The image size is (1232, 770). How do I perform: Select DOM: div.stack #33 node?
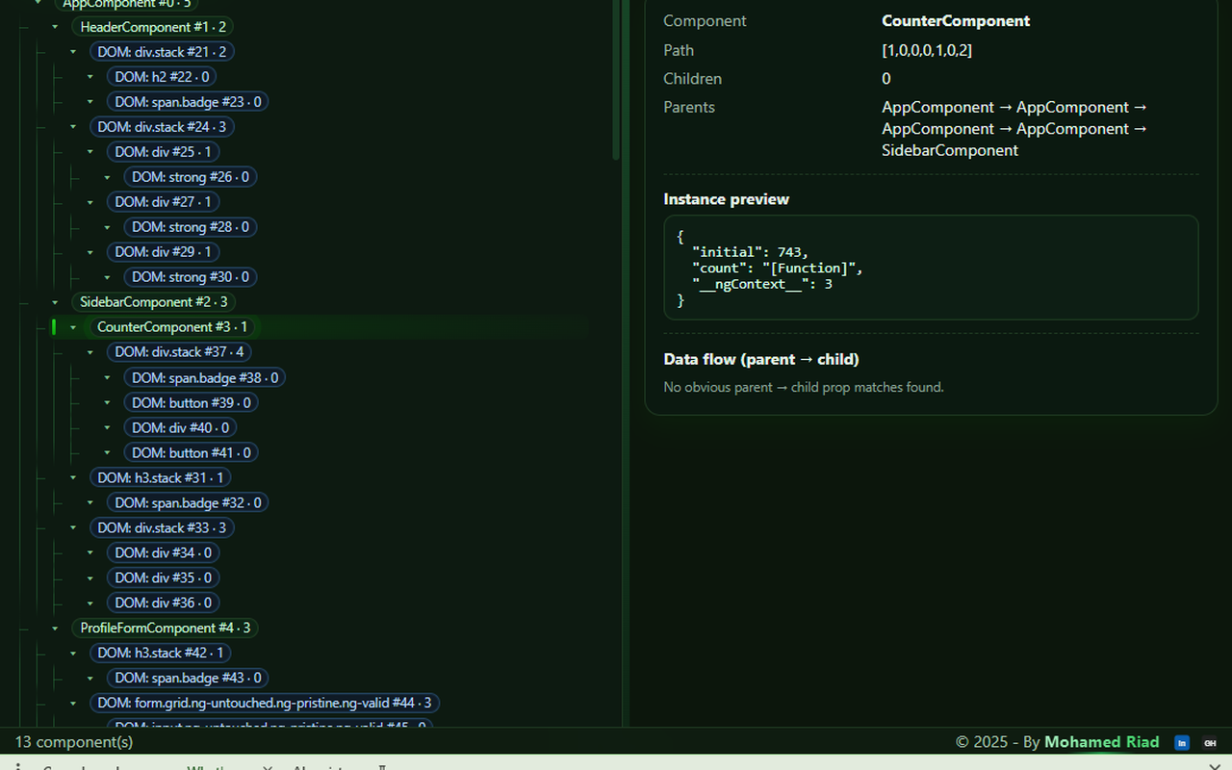tap(162, 527)
